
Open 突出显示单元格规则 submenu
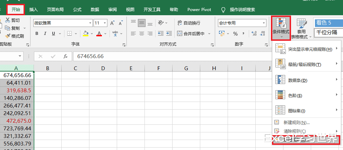307,49
